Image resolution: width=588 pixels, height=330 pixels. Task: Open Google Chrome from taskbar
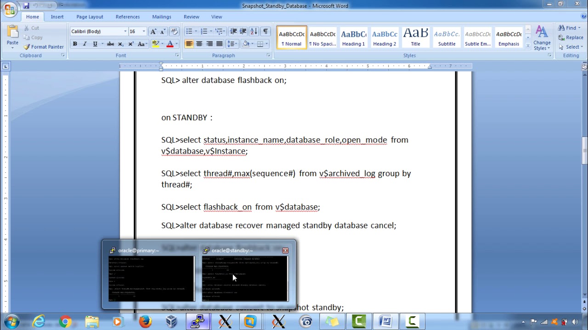click(65, 322)
